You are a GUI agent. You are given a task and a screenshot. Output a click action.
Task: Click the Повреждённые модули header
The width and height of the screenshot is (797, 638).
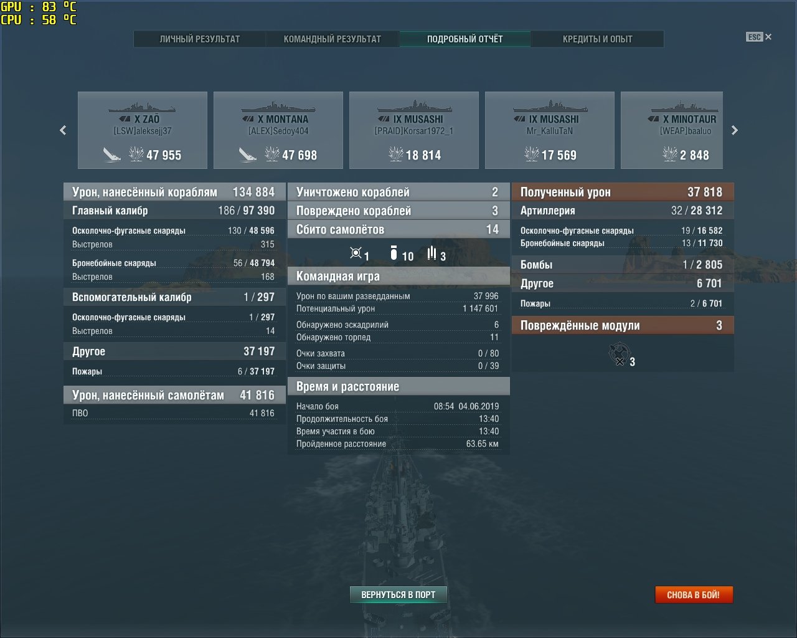(623, 325)
